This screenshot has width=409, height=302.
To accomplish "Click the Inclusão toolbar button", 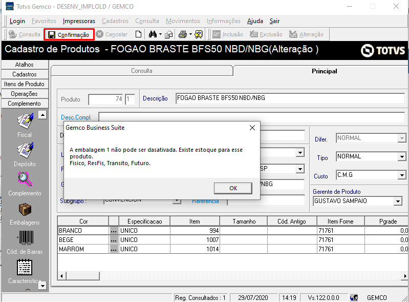I will tap(227, 34).
